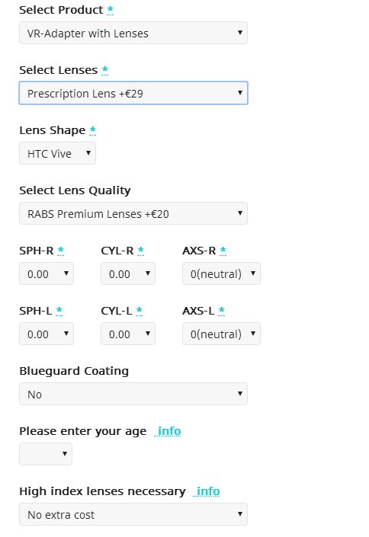Open the AXS-L axis dropdown
The image size is (369, 537).
tap(221, 334)
